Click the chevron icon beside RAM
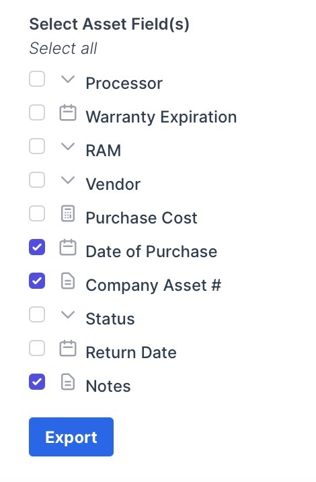 tap(67, 147)
